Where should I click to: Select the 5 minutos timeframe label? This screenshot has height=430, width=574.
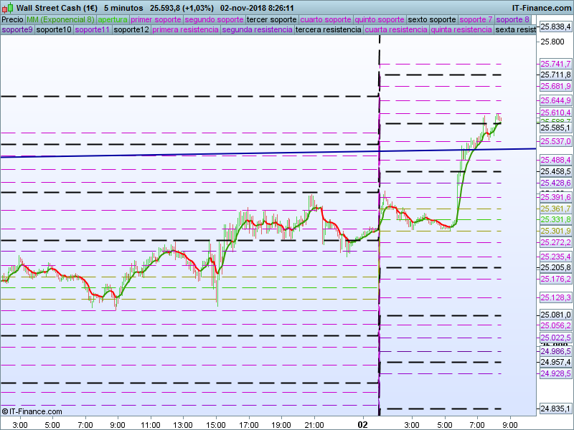click(x=123, y=7)
